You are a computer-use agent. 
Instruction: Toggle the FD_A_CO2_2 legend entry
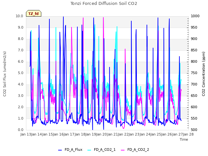(135, 149)
